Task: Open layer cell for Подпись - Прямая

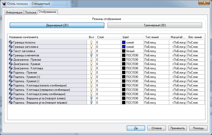Action: point(108,73)
